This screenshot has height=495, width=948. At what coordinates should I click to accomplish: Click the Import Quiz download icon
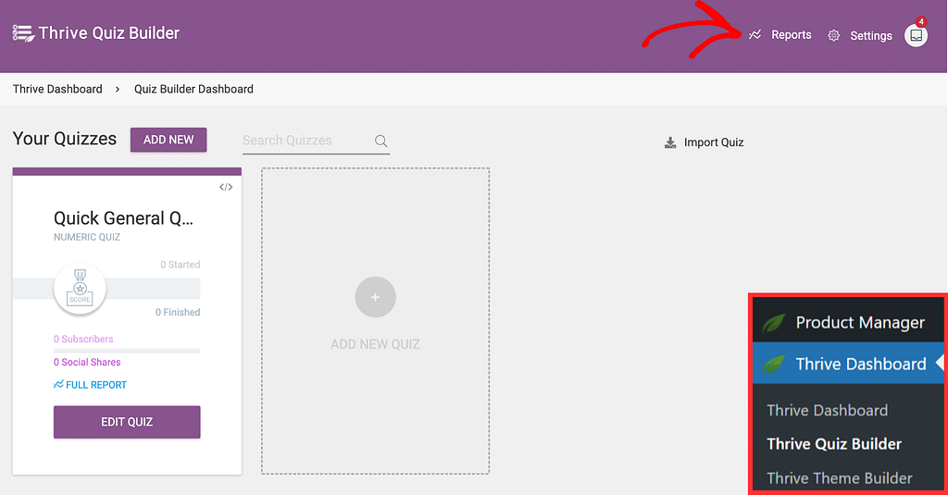[x=670, y=142]
